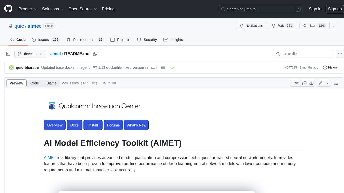Open the outline list icon
This screenshot has width=344, height=193.
[x=336, y=83]
